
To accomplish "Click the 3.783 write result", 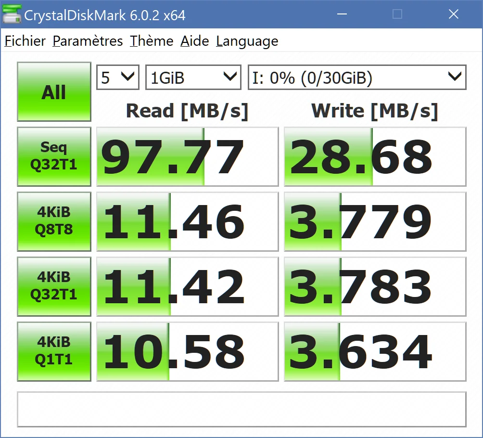I will point(375,287).
